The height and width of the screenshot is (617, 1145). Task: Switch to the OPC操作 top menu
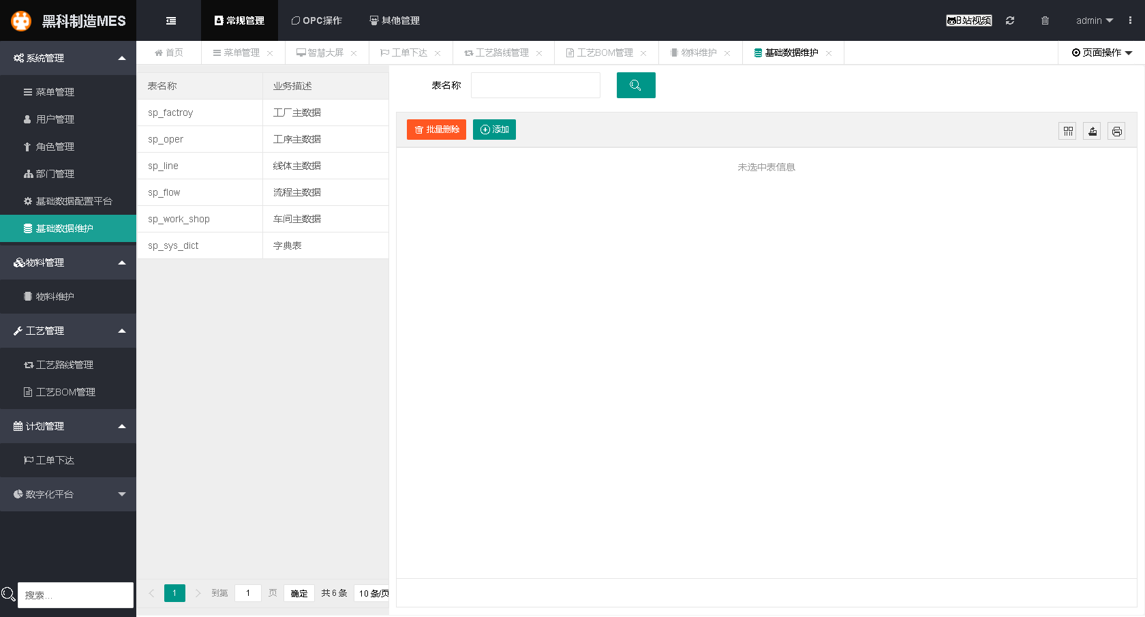(x=316, y=20)
